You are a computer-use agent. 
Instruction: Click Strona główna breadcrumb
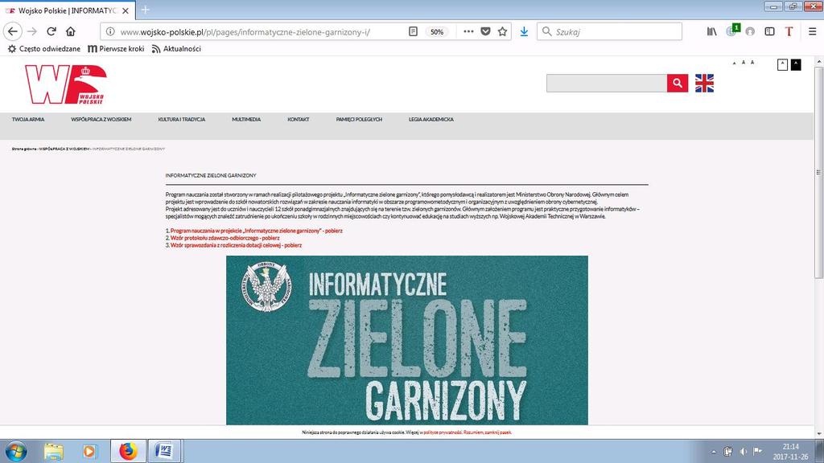(24, 149)
